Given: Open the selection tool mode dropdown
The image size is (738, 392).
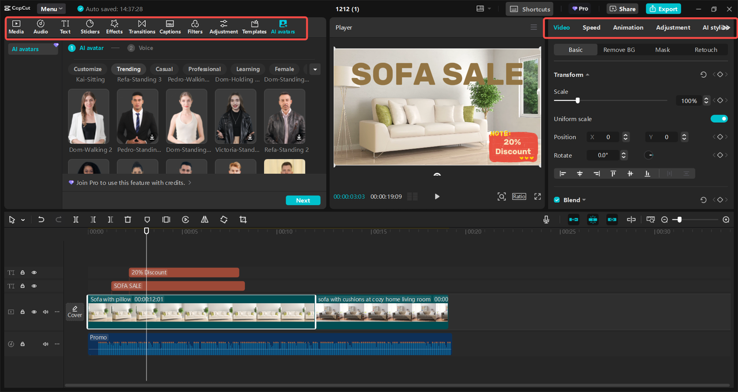Looking at the screenshot, I should (x=23, y=220).
